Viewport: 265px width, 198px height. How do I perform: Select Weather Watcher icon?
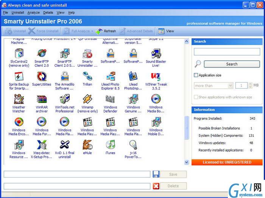(19, 99)
